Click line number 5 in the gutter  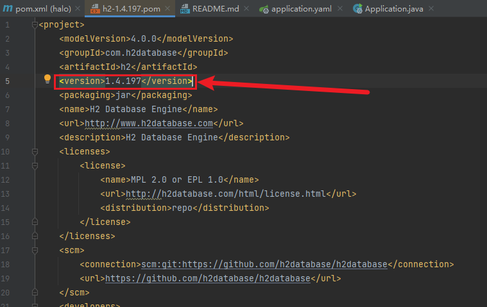7,81
